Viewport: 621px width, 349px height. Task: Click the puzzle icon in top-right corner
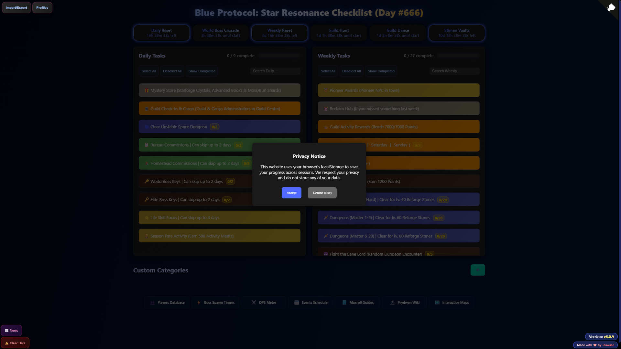click(611, 7)
